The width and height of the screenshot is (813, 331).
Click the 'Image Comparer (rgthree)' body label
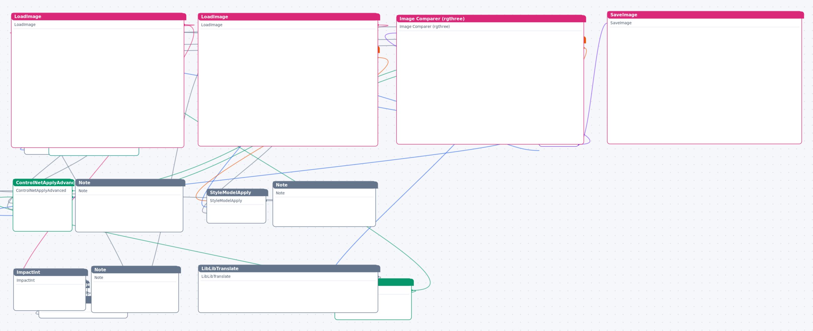[x=425, y=27]
